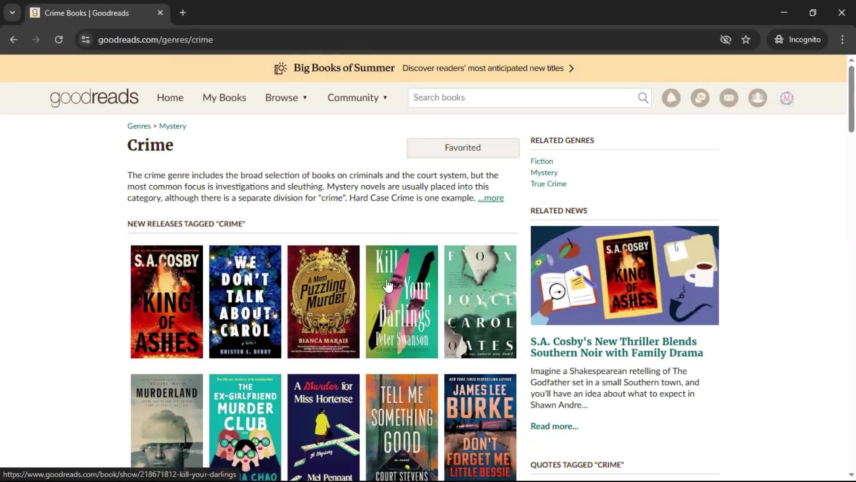Open the Incognito profile indicator

(x=798, y=40)
